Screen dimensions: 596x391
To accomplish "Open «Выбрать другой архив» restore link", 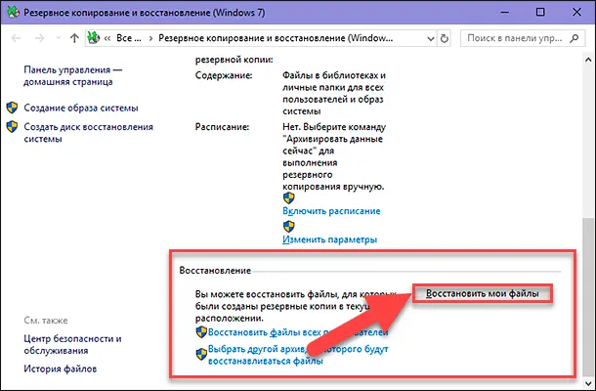I will click(x=298, y=355).
